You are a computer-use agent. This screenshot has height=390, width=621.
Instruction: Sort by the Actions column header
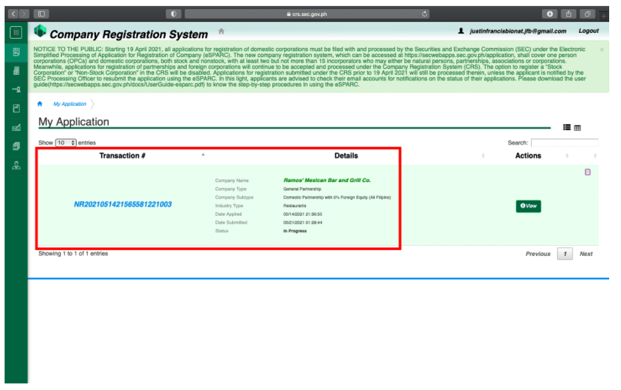pyautogui.click(x=528, y=156)
